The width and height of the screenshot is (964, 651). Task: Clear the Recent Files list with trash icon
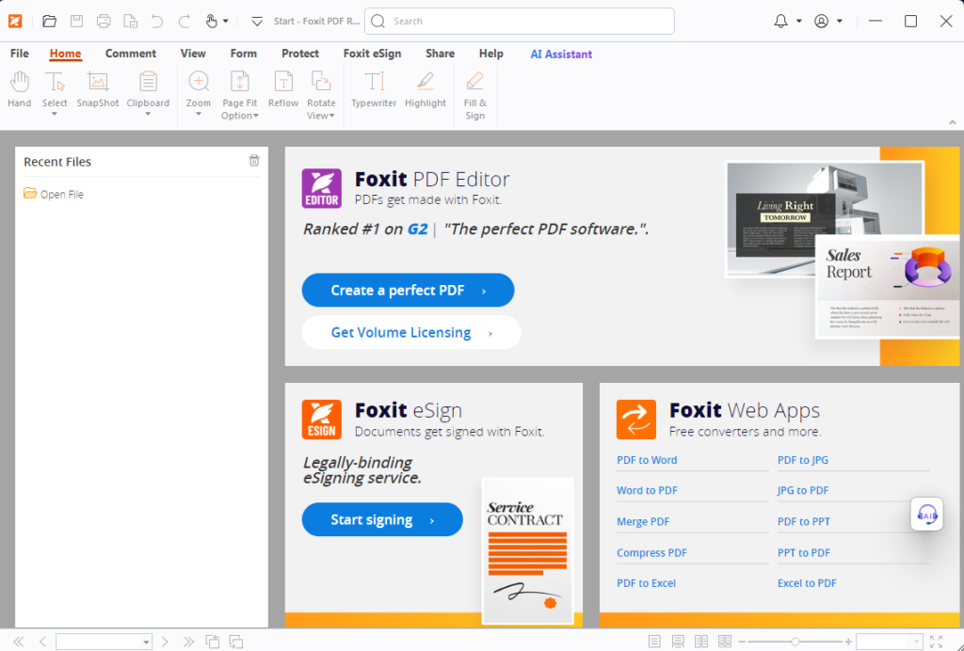254,160
